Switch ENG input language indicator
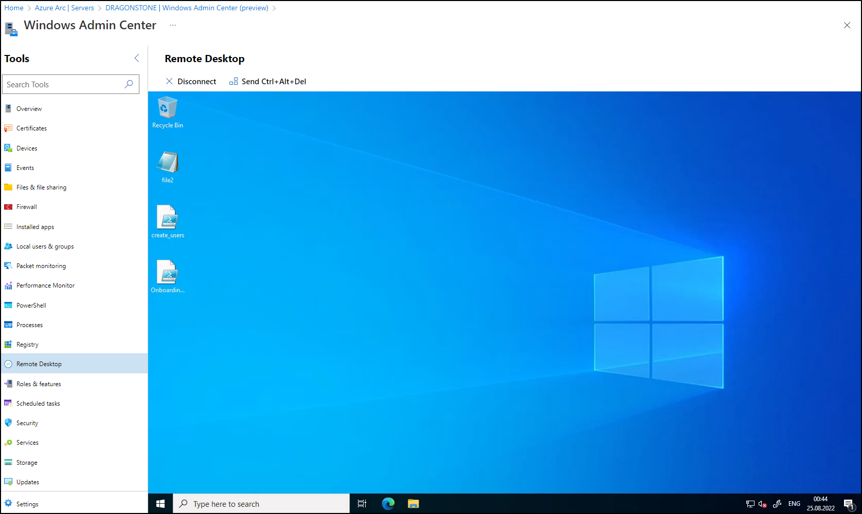 794,504
